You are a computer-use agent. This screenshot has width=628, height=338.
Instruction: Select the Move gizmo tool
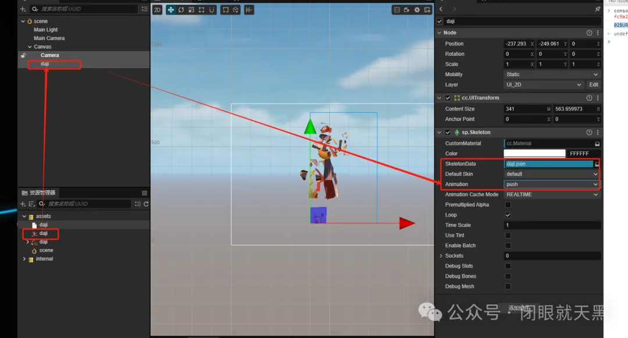click(170, 10)
